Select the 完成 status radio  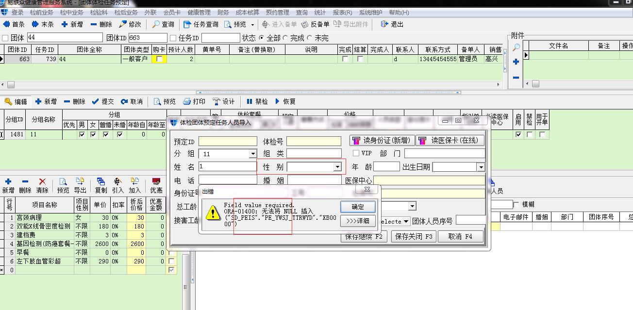(285, 38)
